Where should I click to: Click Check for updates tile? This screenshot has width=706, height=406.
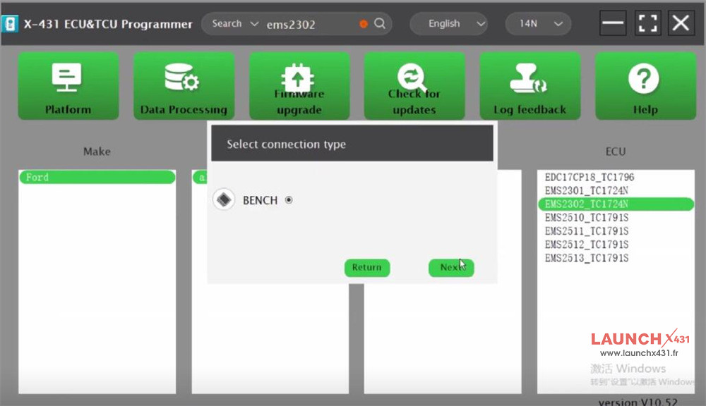coord(414,86)
